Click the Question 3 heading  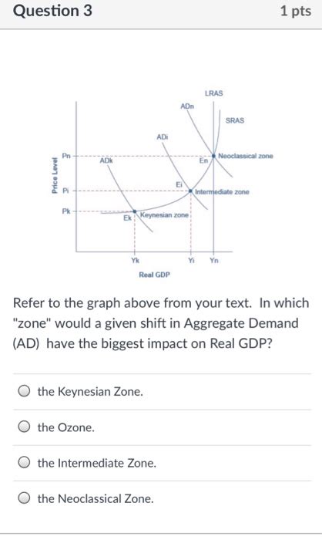[52, 11]
